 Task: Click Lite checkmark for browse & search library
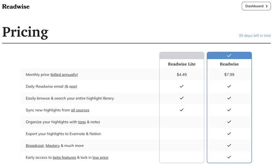tap(182, 98)
